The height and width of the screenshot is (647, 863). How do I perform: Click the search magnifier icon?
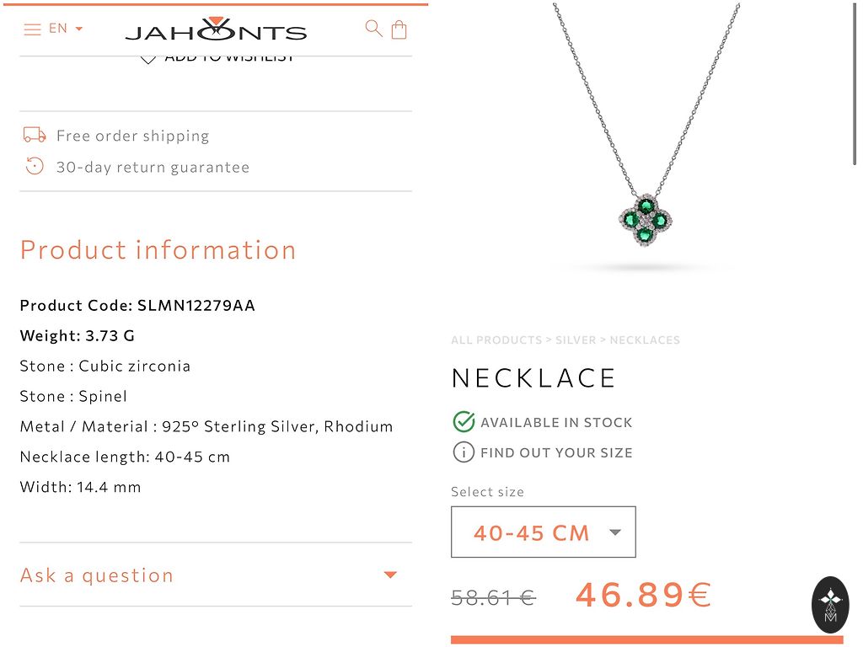(x=373, y=28)
